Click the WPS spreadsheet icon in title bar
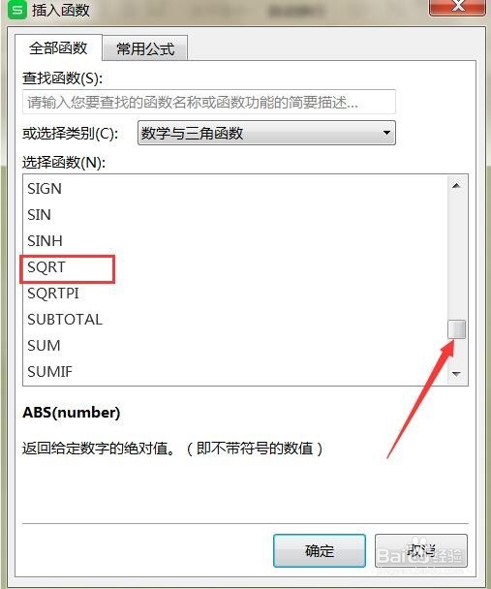491x589 pixels. pyautogui.click(x=17, y=9)
